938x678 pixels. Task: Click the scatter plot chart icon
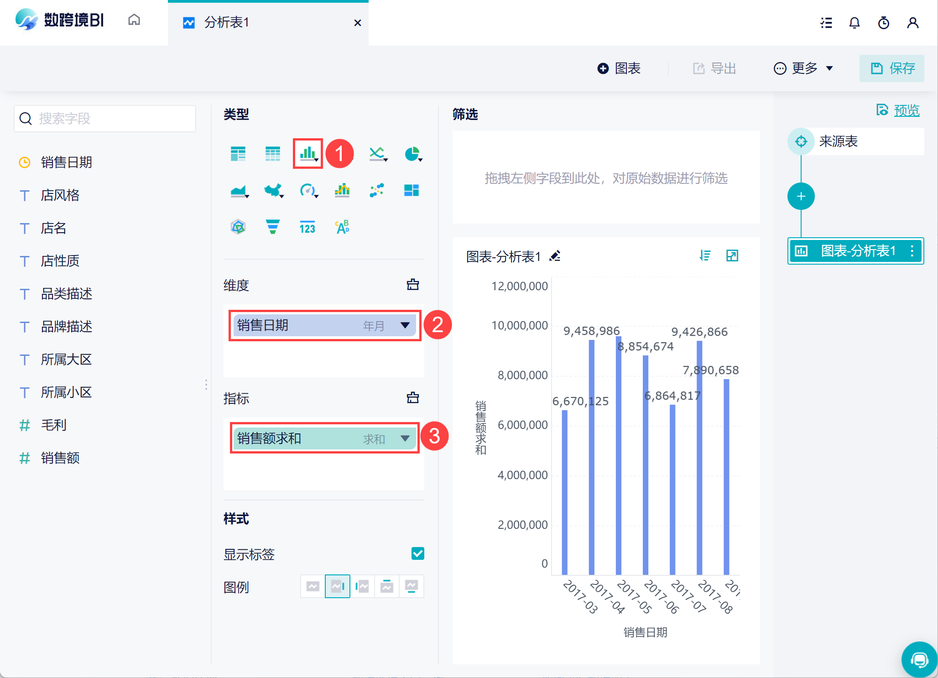[x=377, y=190]
